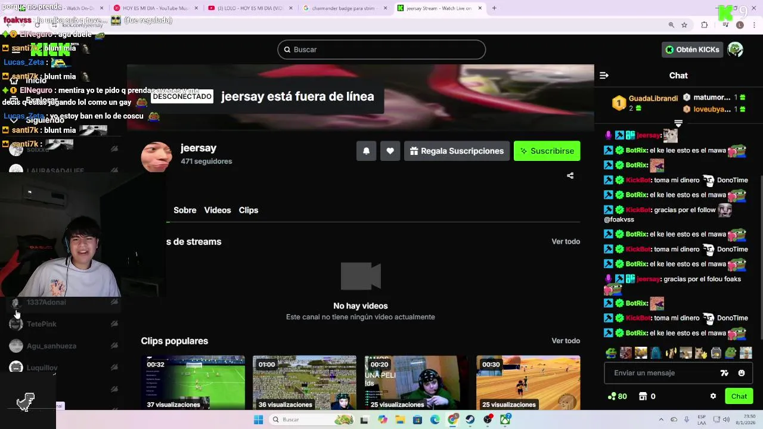The image size is (763, 429).
Task: Open the volume control in the system tray
Action: pyautogui.click(x=726, y=419)
